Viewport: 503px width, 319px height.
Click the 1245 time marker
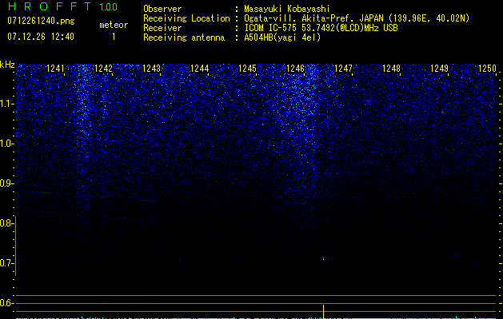click(247, 69)
